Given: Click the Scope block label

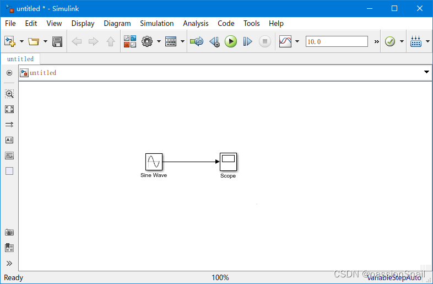Looking at the screenshot, I should pyautogui.click(x=228, y=175).
